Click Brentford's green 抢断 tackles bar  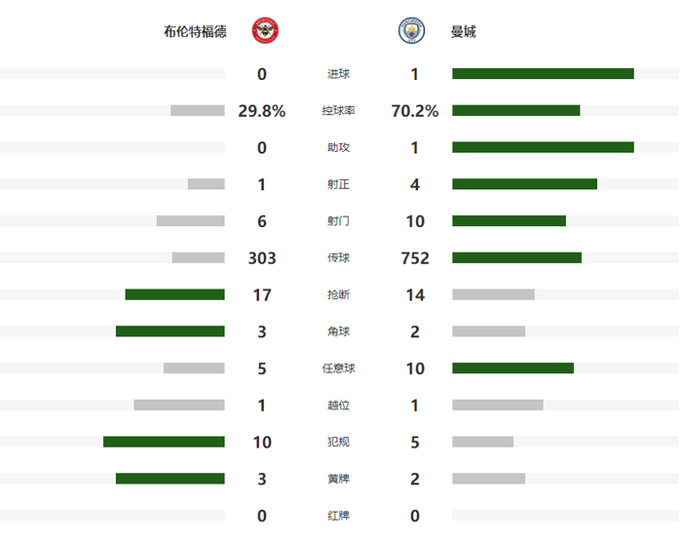click(174, 294)
